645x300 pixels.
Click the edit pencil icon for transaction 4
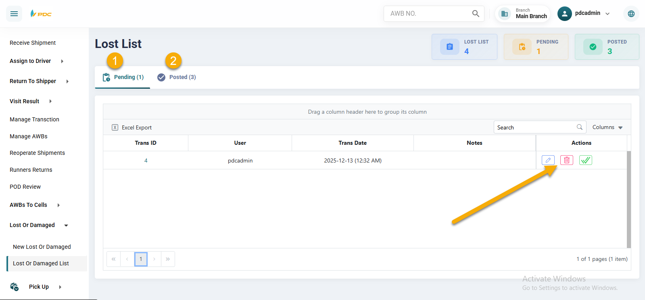pos(548,160)
